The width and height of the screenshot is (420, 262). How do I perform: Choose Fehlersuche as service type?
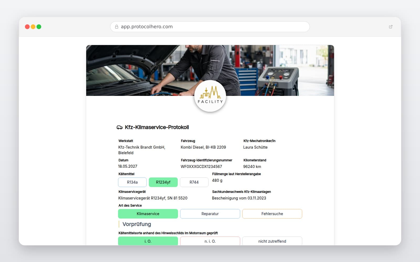pyautogui.click(x=272, y=214)
